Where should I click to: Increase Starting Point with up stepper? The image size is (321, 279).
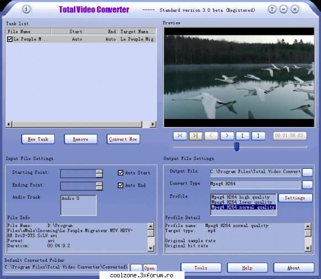point(99,172)
